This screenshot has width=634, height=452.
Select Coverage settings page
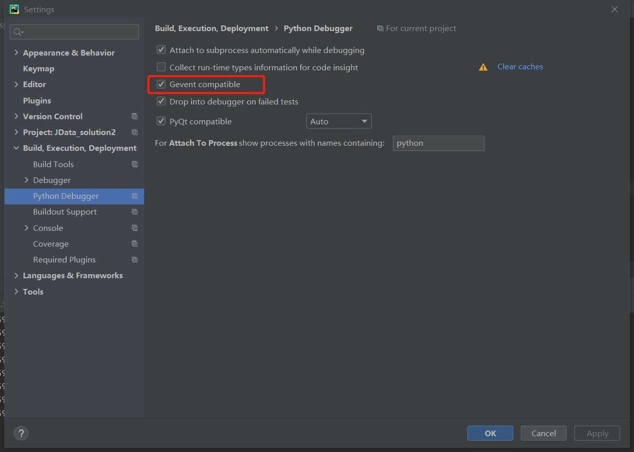51,244
